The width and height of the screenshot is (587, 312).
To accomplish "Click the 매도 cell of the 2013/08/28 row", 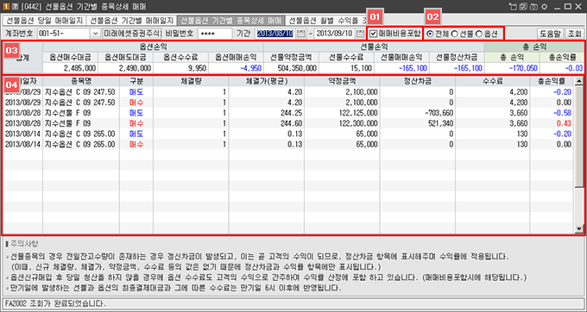I will 136,113.
